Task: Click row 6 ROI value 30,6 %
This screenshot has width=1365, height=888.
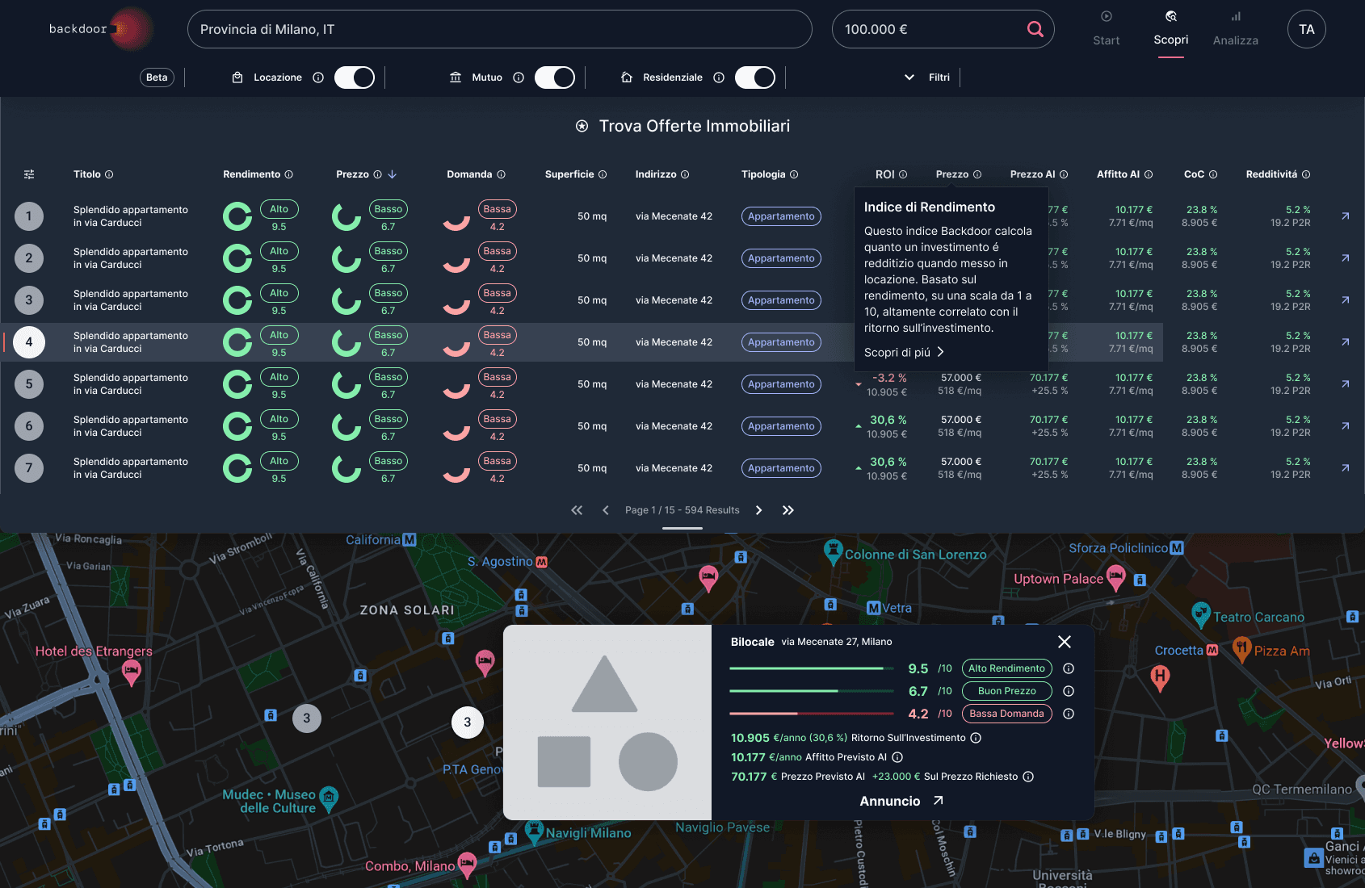Action: (888, 420)
